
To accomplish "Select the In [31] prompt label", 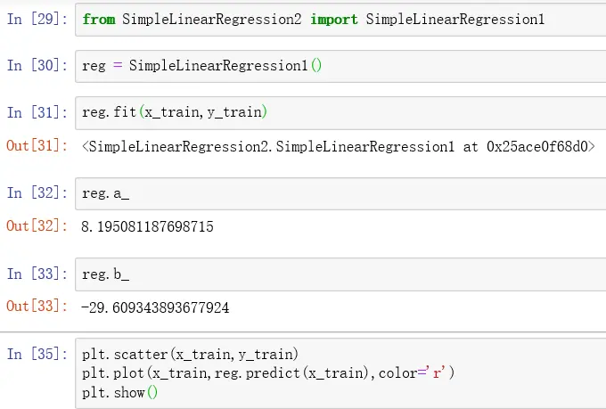I will point(37,113).
